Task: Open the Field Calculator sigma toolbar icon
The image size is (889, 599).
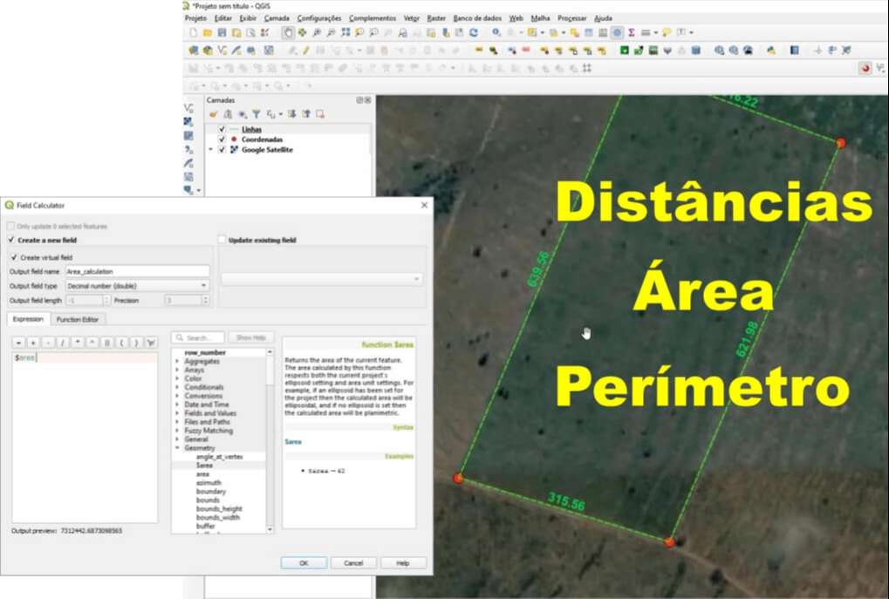Action: (631, 32)
